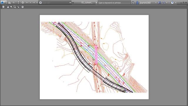Click the Plot icon in preview toolbar

(x=3, y=7)
